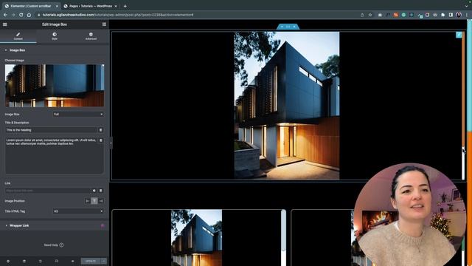Collapse the Elementor side panel

pyautogui.click(x=111, y=143)
